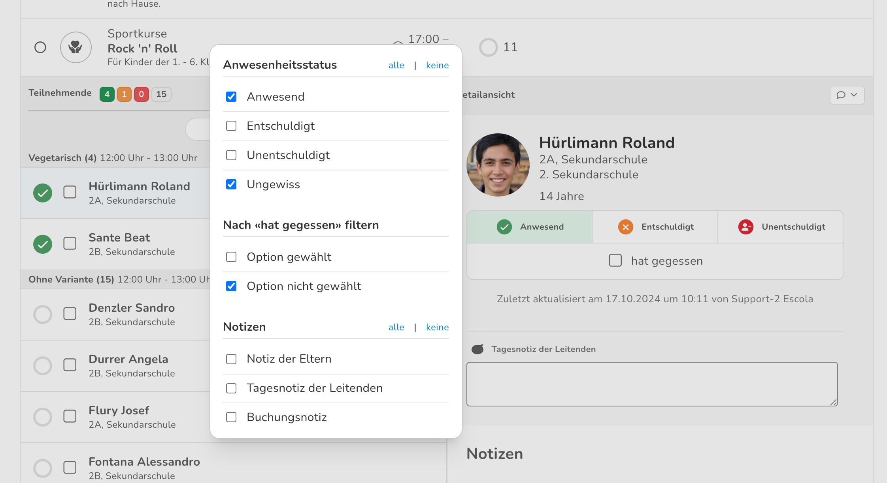The width and height of the screenshot is (887, 483).
Task: Select the Rock 'n' Roll course radio button
Action: click(40, 47)
